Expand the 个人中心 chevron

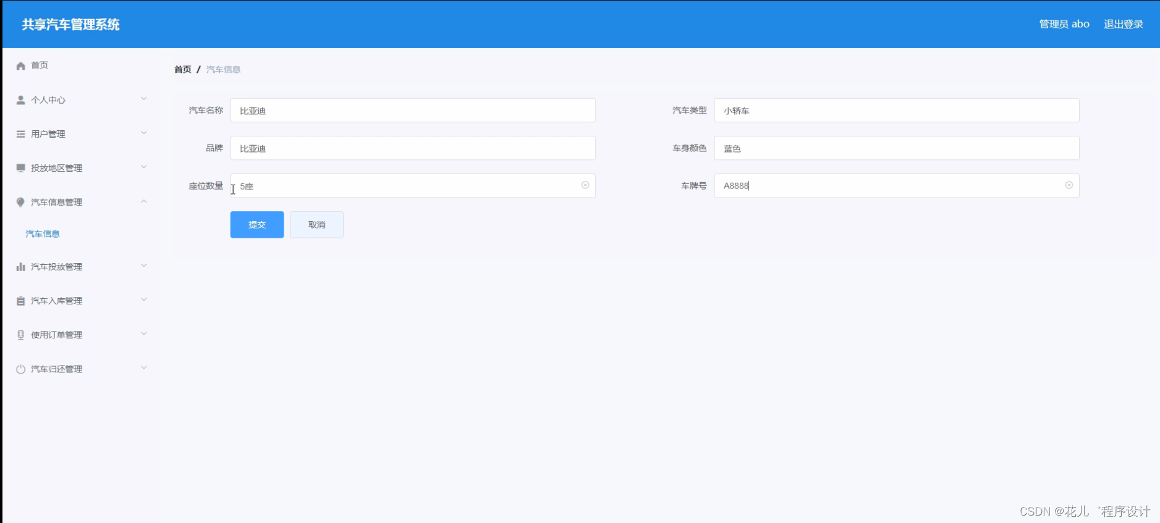point(144,99)
